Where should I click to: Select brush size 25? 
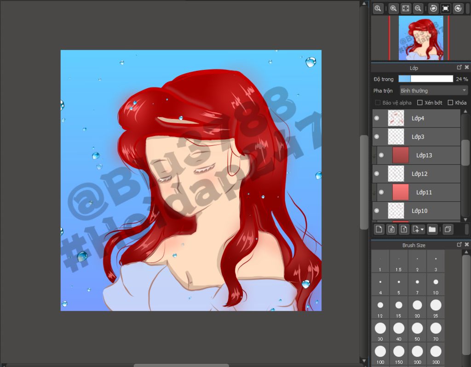[x=436, y=308]
